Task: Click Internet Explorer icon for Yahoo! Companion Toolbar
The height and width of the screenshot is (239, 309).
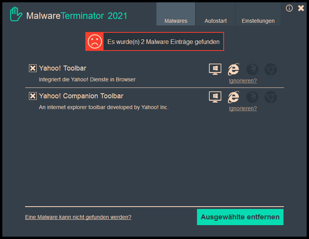Action: pos(233,97)
